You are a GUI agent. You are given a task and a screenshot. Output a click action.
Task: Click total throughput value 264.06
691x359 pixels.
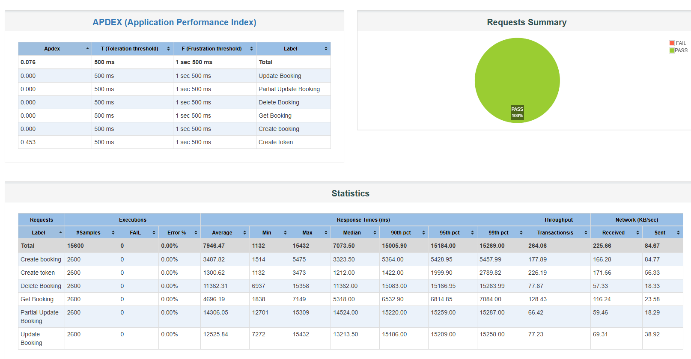pos(537,246)
